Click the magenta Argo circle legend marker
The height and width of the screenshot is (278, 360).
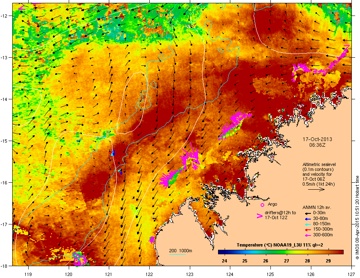coord(262,205)
